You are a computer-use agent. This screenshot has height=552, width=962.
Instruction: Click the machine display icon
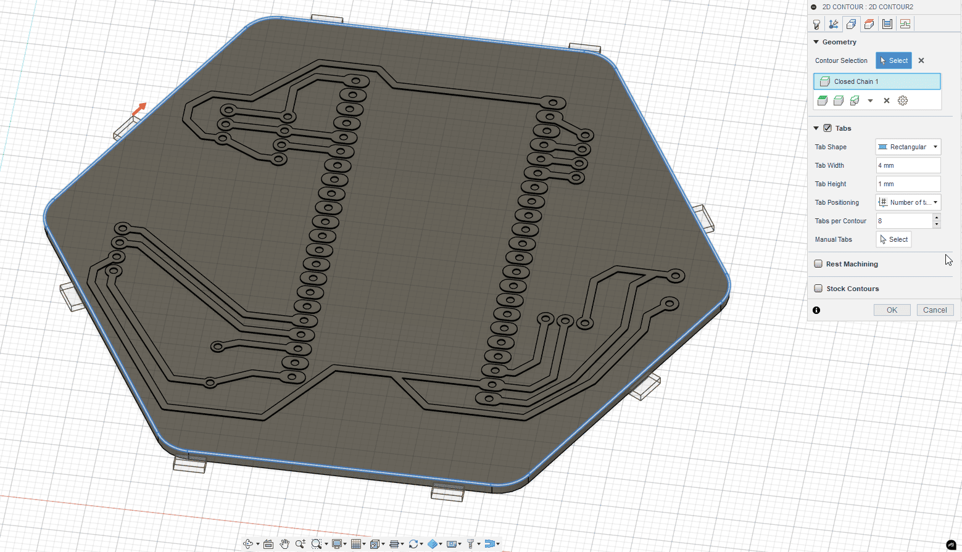(x=452, y=544)
